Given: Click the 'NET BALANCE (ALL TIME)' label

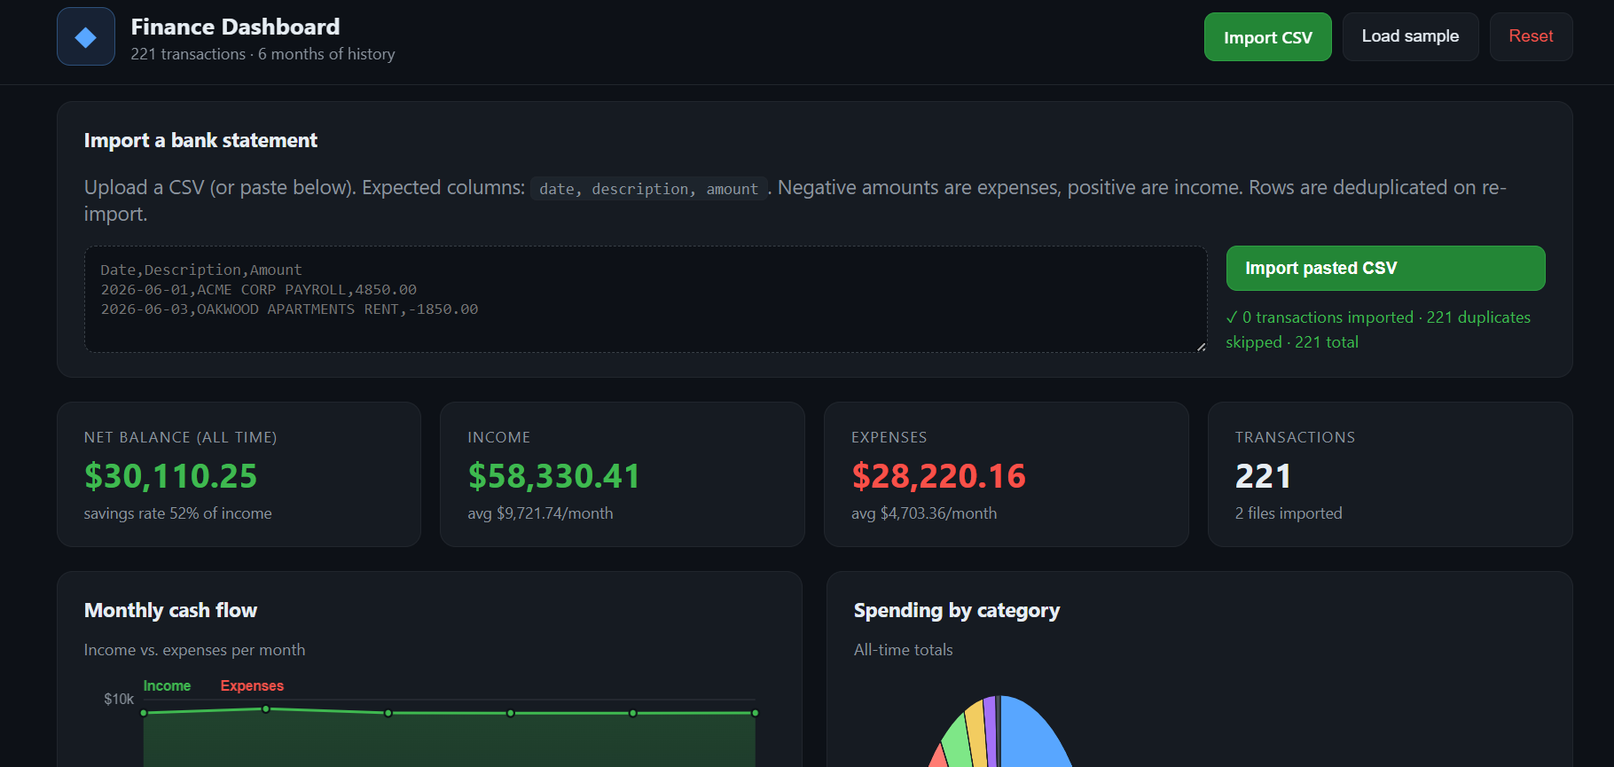Looking at the screenshot, I should [x=180, y=437].
